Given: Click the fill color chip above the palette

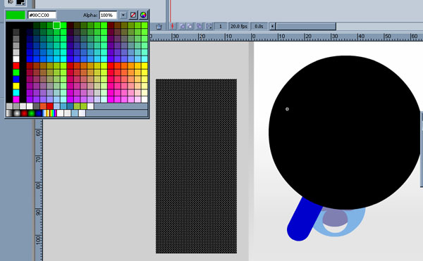Looking at the screenshot, I should tap(20, 2).
